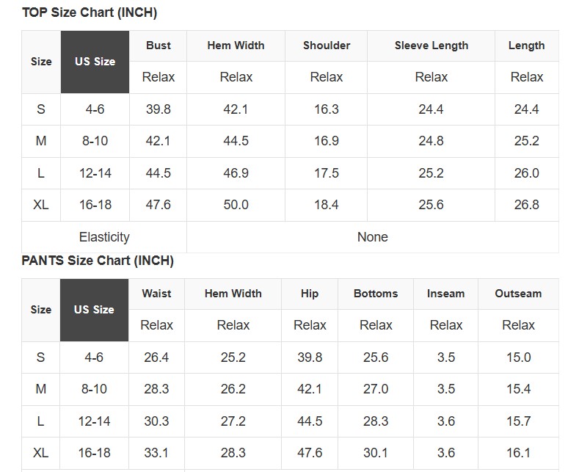Viewport: 579px width, 472px height.
Task: Select the 30.1 bottoms measurement
Action: click(x=376, y=453)
